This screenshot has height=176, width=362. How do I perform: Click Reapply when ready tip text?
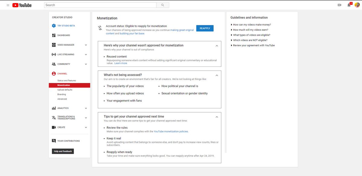(x=119, y=152)
